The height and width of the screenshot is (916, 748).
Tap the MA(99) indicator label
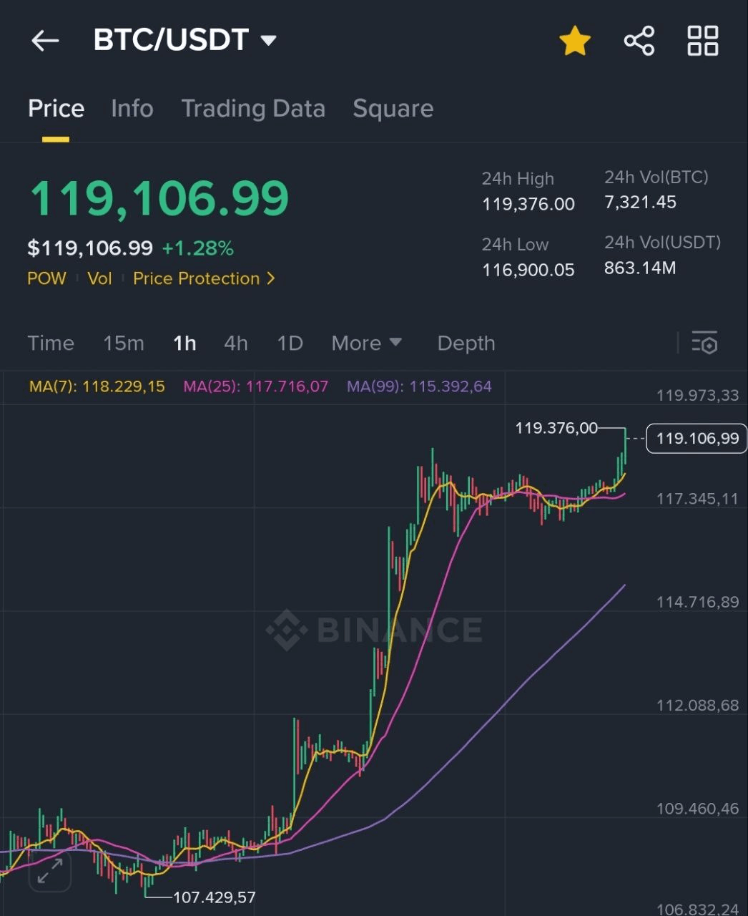tap(419, 386)
